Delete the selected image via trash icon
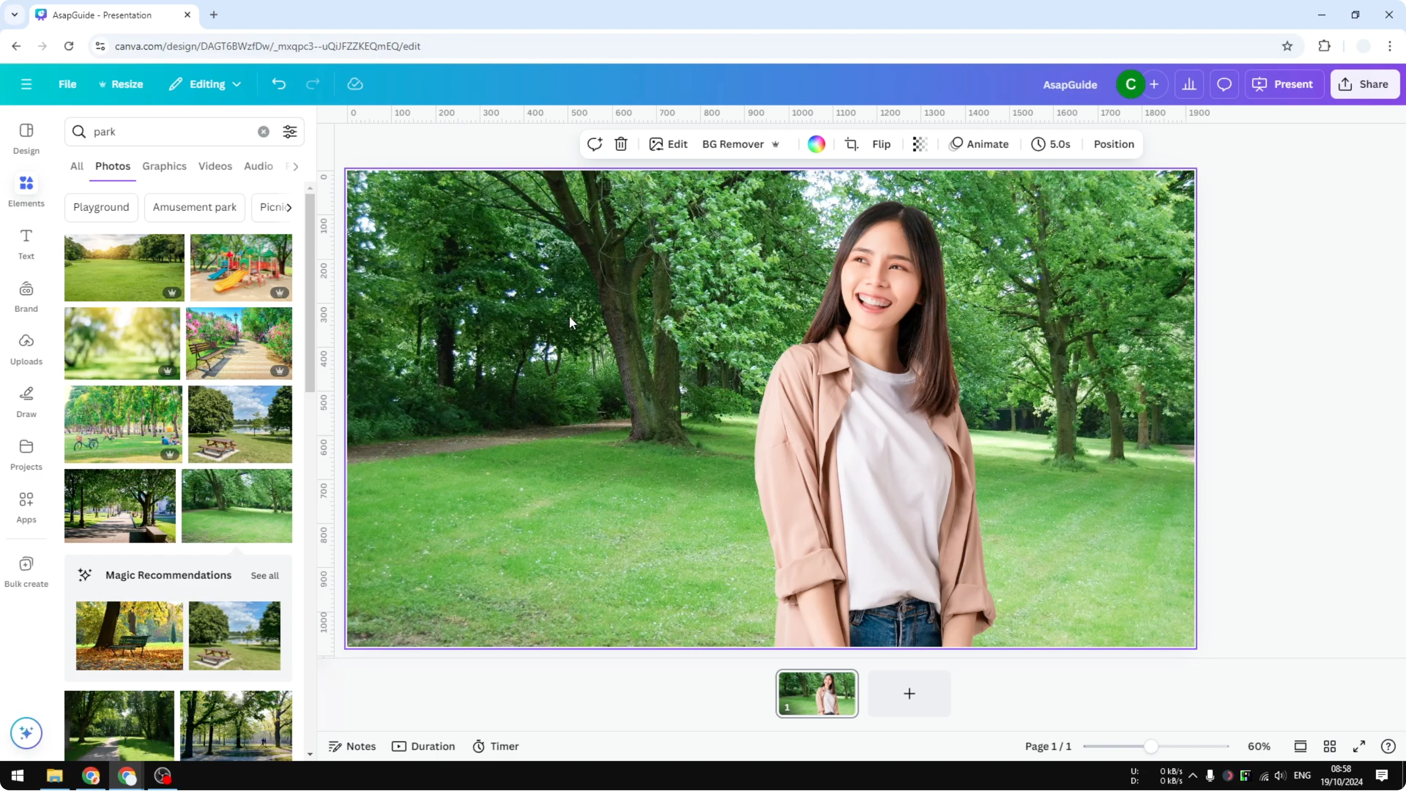This screenshot has width=1406, height=791. (x=621, y=144)
